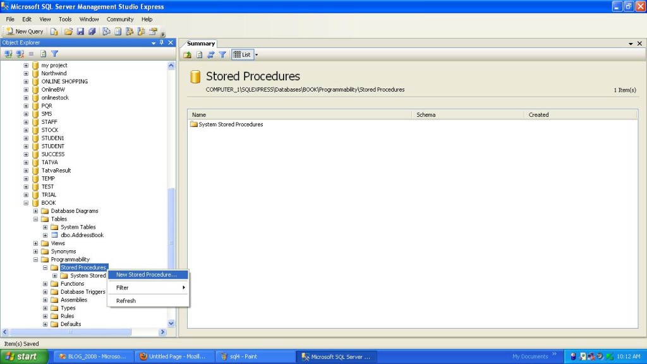
Task: Disconnect the server in Object Explorer
Action: (21, 54)
